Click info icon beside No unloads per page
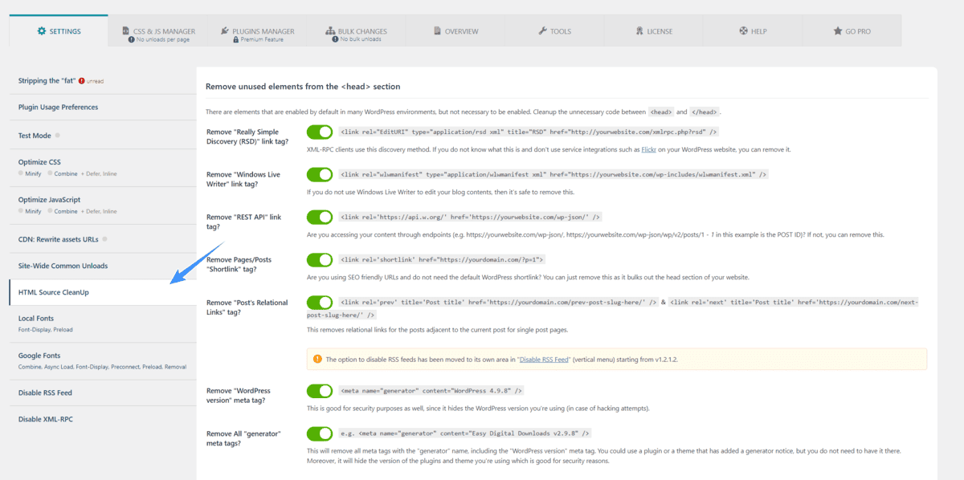Screen dimensions: 964x480 [131, 39]
